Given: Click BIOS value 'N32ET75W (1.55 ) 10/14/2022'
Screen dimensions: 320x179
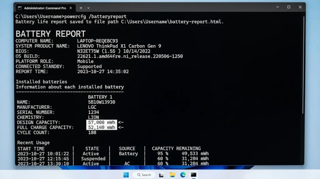Looking at the screenshot, I should tap(114, 51).
